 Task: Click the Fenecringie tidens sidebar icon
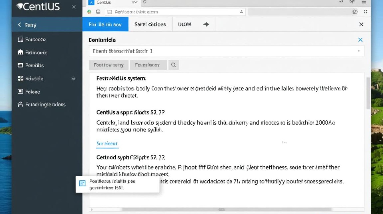point(20,104)
